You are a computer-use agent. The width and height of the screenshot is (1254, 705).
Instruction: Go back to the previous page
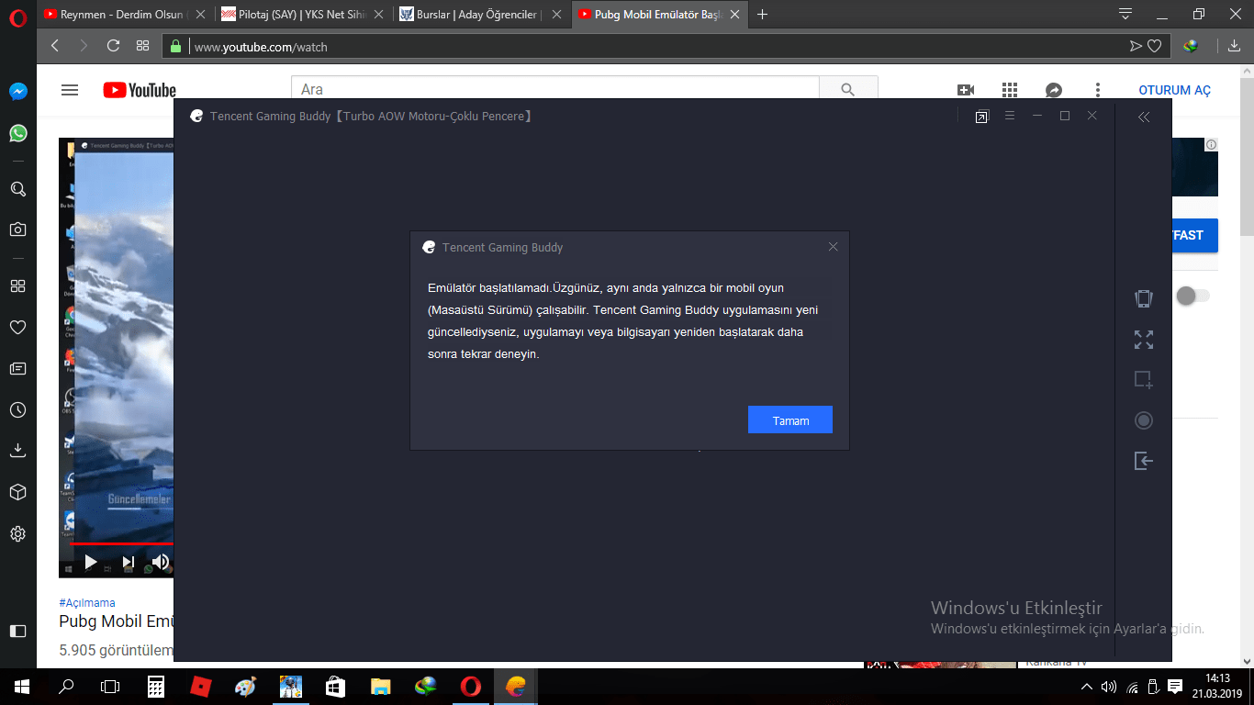(x=55, y=46)
